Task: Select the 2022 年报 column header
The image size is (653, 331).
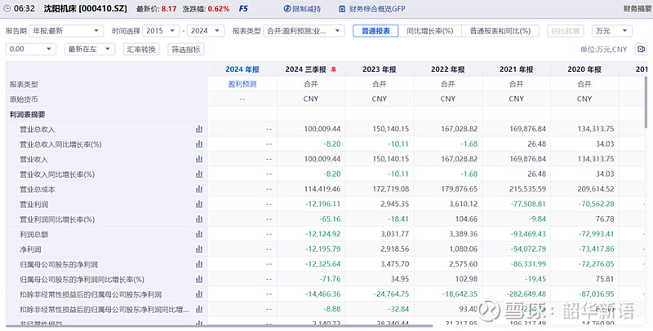Action: (x=447, y=69)
